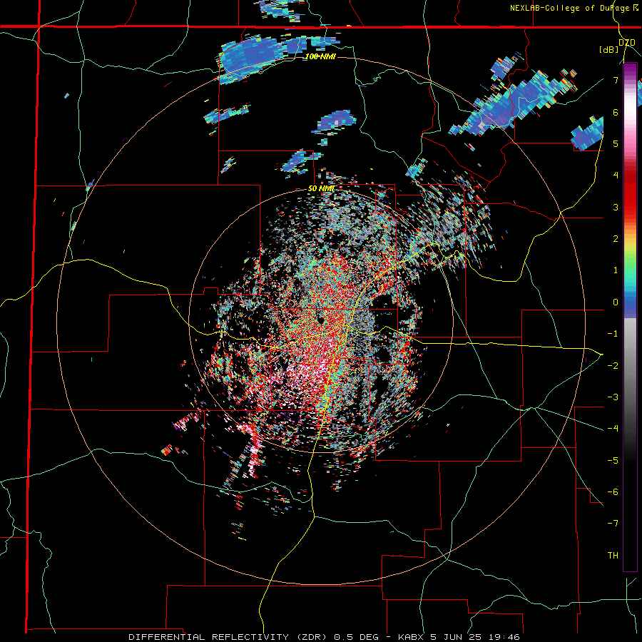
Task: Click the legend value 6
Action: click(x=616, y=112)
